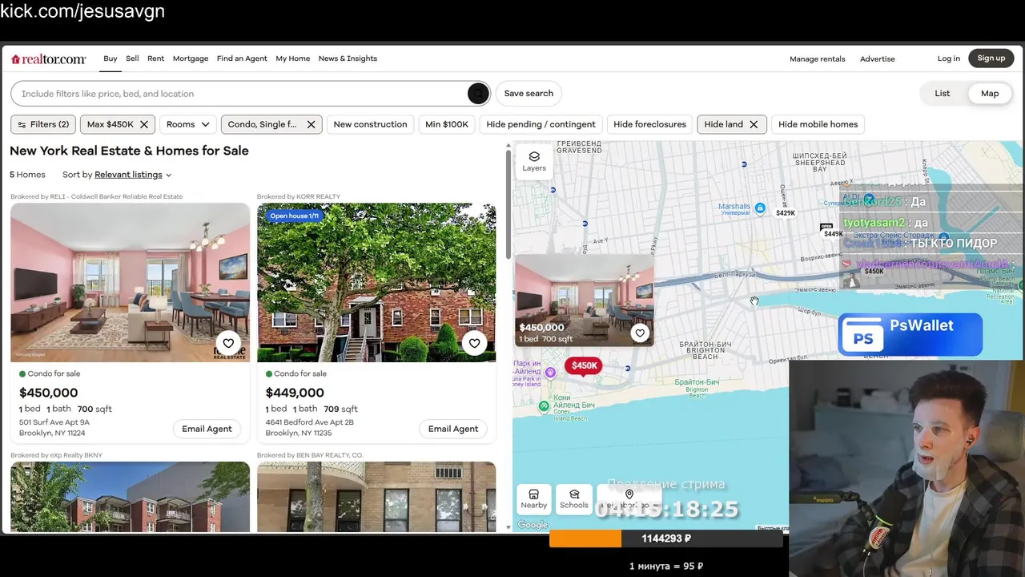Show Schools on the map
This screenshot has width=1025, height=577.
574,499
